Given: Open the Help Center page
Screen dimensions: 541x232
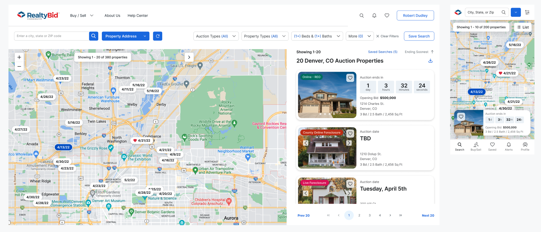Looking at the screenshot, I should (138, 15).
